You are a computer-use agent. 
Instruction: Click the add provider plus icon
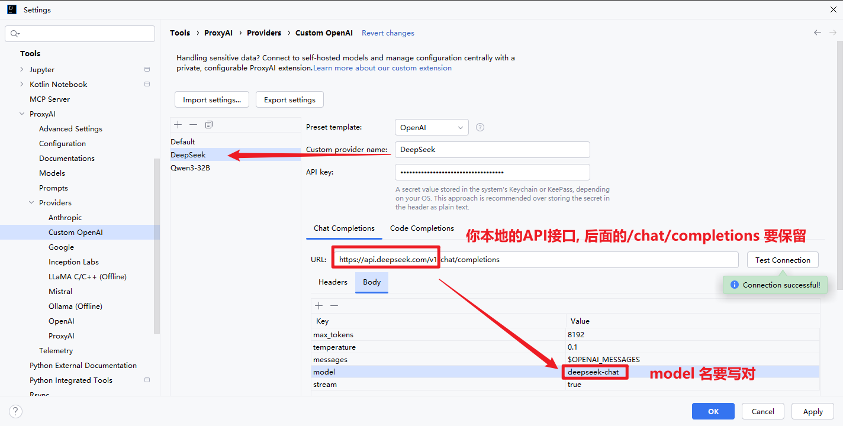click(x=178, y=124)
